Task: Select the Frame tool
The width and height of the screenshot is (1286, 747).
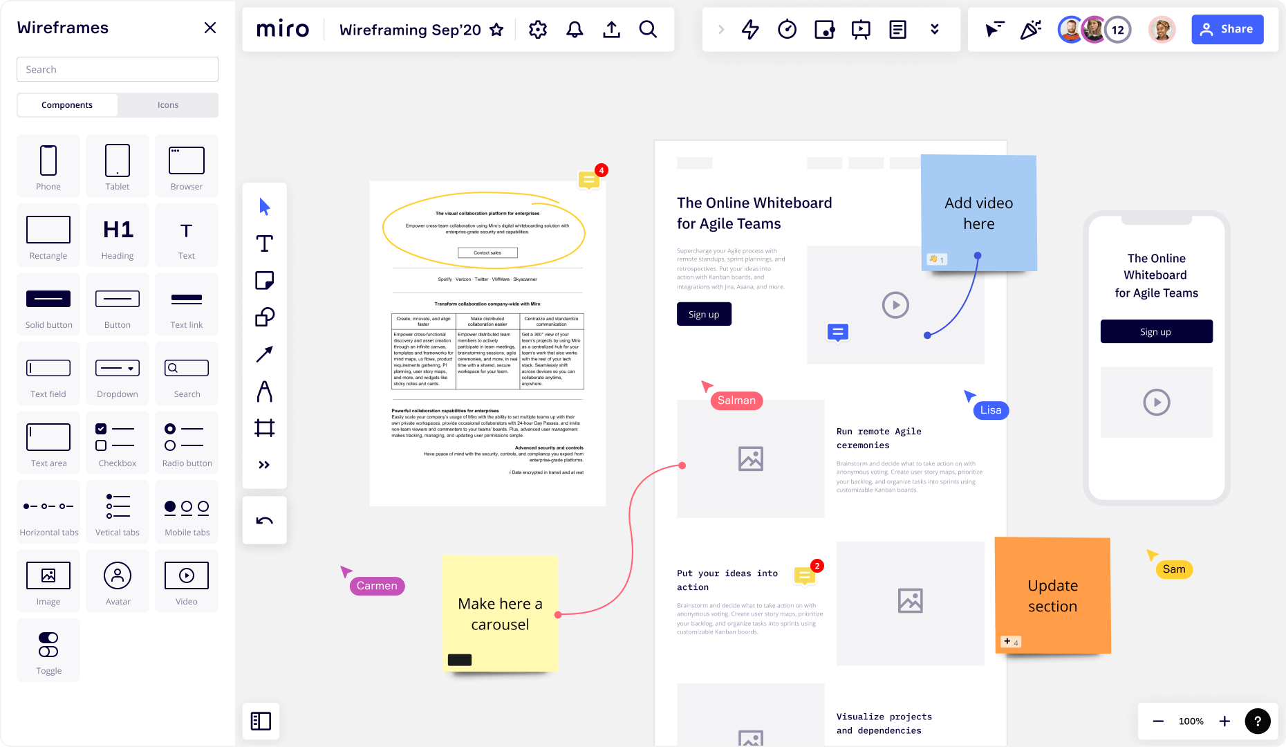Action: click(x=264, y=428)
